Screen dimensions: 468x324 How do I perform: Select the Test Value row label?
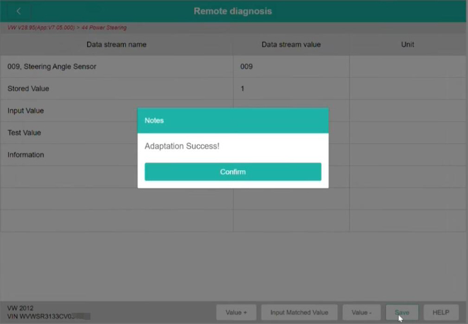24,133
